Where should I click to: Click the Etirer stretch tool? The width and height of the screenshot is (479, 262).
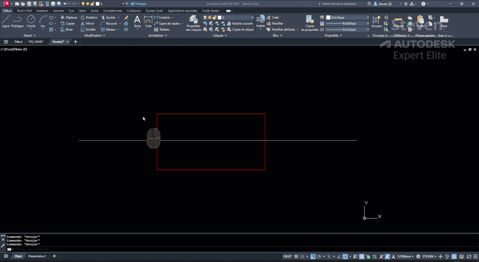click(67, 30)
